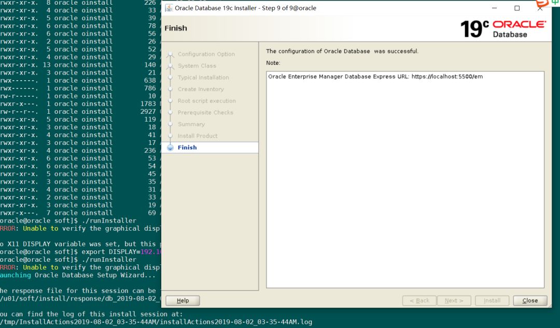
Task: Click the 'configuration of Oracle Database was successful' message
Action: [342, 51]
